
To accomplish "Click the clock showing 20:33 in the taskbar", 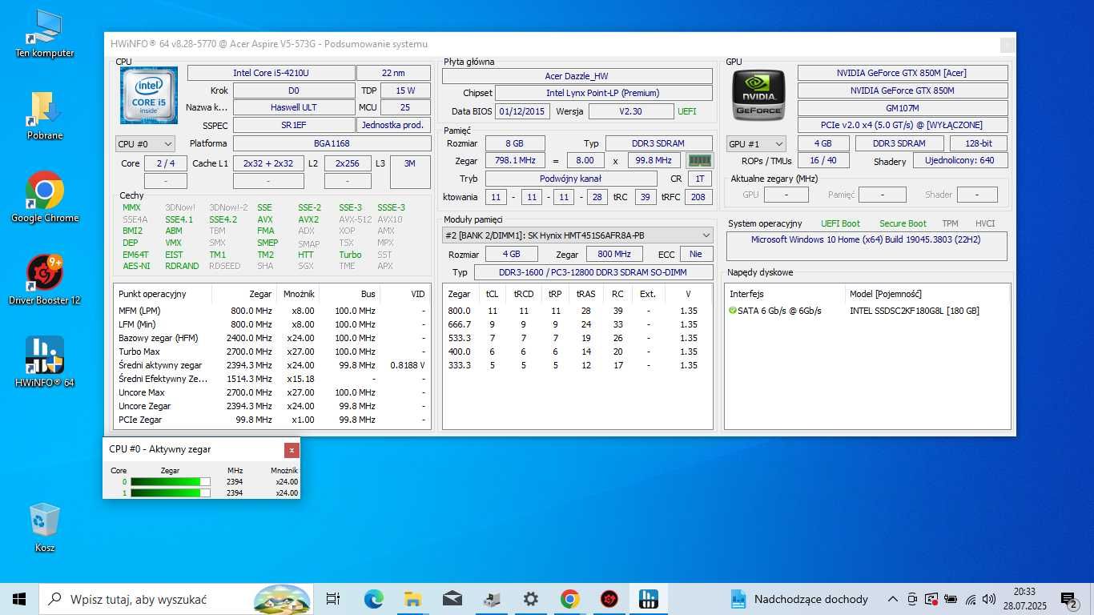I will pos(1024,592).
